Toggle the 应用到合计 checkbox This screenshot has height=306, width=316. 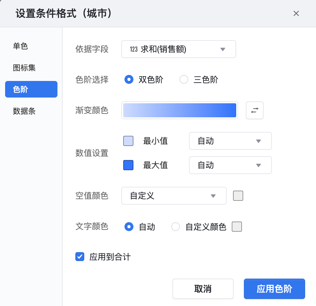click(80, 257)
